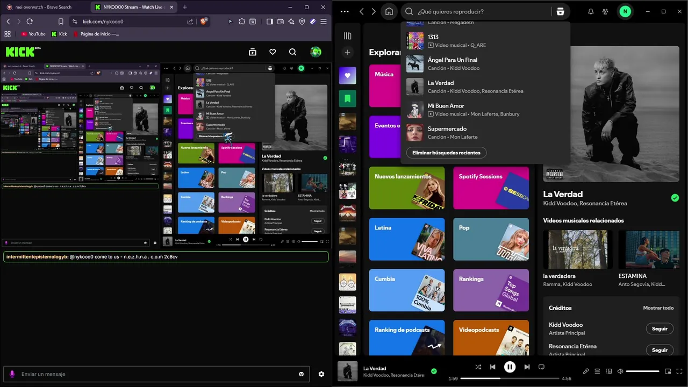The height and width of the screenshot is (387, 688).
Task: Open Nuevos lanzamientos category card
Action: coord(407,188)
